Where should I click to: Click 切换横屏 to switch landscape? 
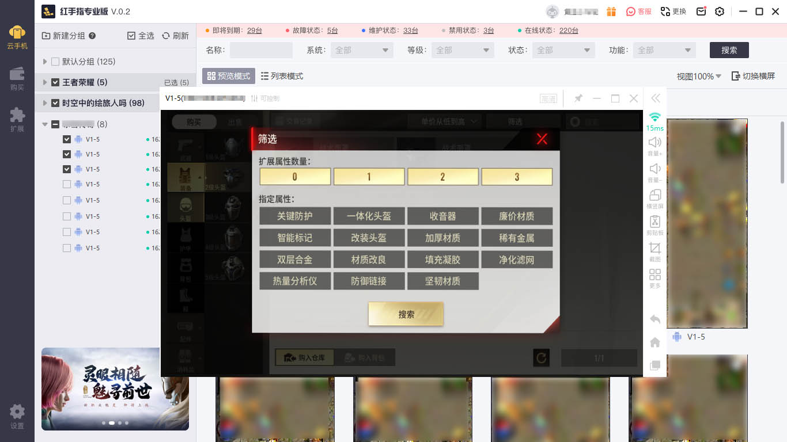[x=753, y=76]
